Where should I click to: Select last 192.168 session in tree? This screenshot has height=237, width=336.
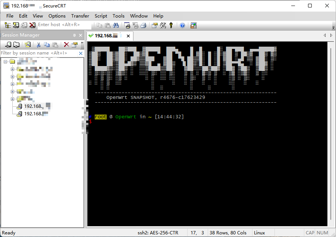pos(32,114)
